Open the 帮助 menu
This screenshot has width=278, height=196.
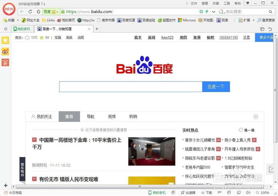click(238, 3)
